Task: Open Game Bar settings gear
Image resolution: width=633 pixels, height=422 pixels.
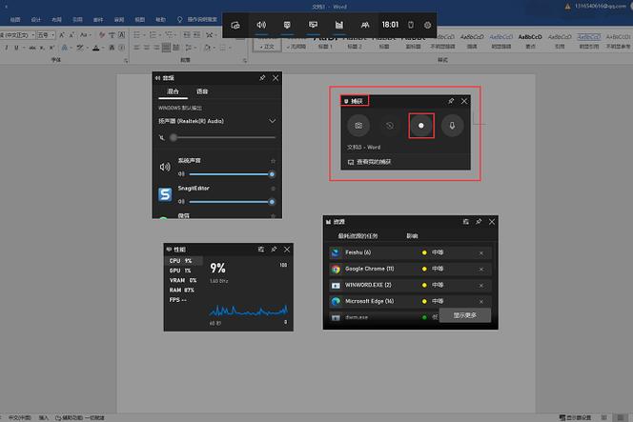Action: click(x=427, y=24)
